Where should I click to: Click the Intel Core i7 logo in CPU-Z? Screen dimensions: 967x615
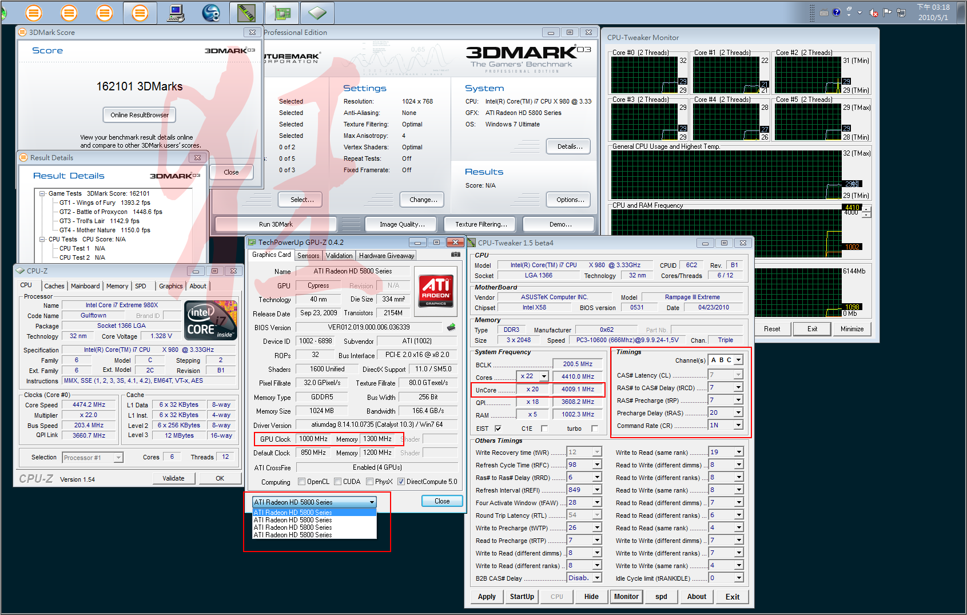pos(210,320)
